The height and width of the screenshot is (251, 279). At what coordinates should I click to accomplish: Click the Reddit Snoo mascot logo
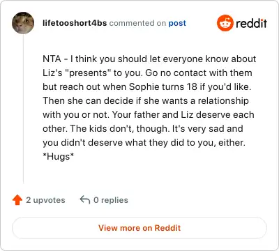[225, 23]
